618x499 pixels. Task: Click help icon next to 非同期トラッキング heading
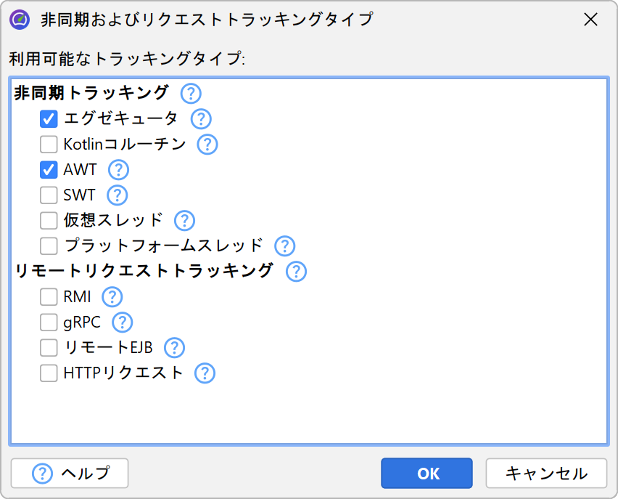[190, 93]
